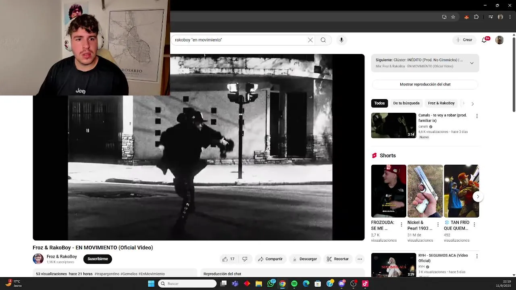Open weather widget showing 17°C
516x290 pixels.
coord(13,284)
